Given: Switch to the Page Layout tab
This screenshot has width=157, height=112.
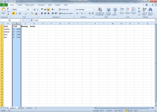Looking at the screenshot, I should (x=30, y=5).
